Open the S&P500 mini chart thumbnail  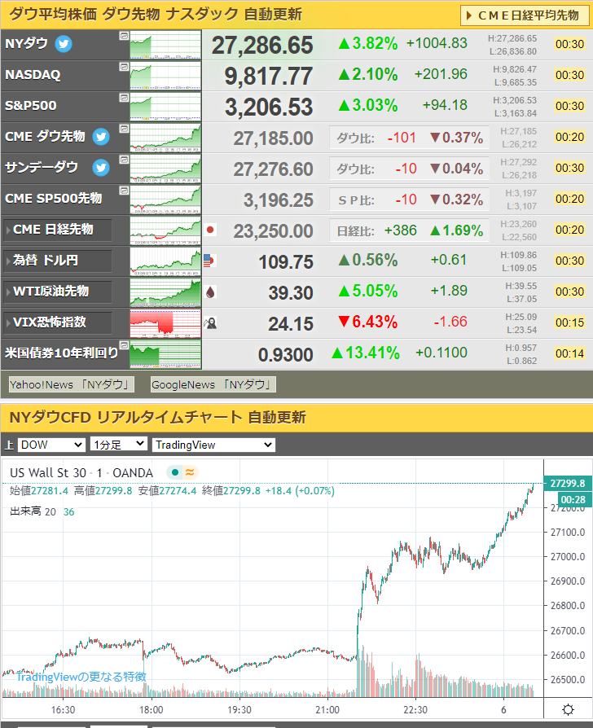tap(165, 107)
